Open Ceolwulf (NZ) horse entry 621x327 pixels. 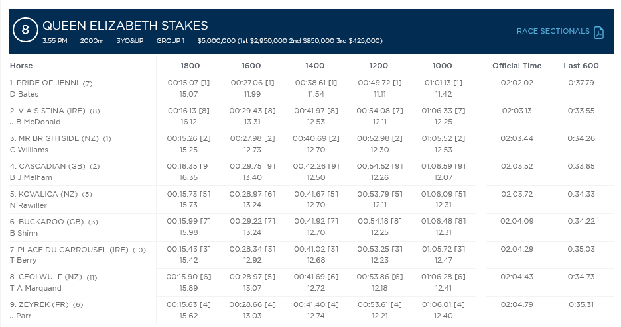(44, 277)
